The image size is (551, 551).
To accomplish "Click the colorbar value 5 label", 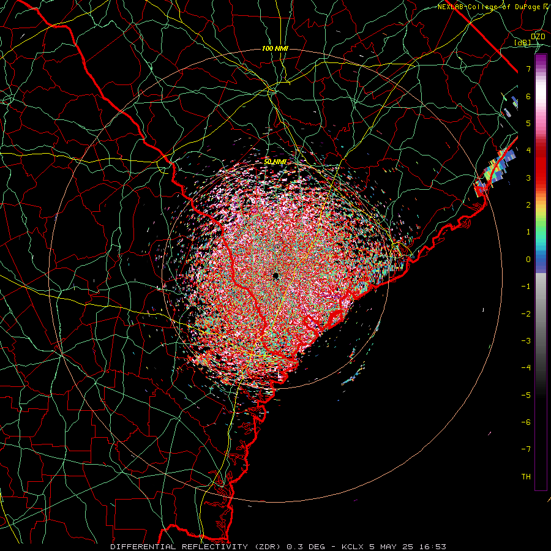I will click(528, 123).
